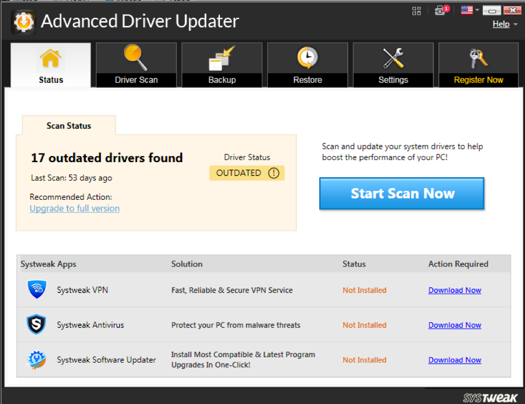This screenshot has height=404, width=525.
Task: Select the Systweak VPN shield icon
Action: pos(36,289)
